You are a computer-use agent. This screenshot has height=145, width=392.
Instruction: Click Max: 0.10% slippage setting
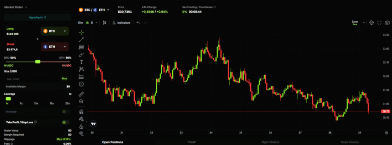[64, 139]
